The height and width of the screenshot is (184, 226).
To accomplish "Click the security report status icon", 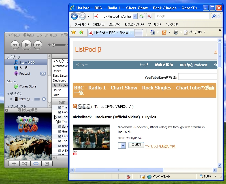I will [143, 177].
